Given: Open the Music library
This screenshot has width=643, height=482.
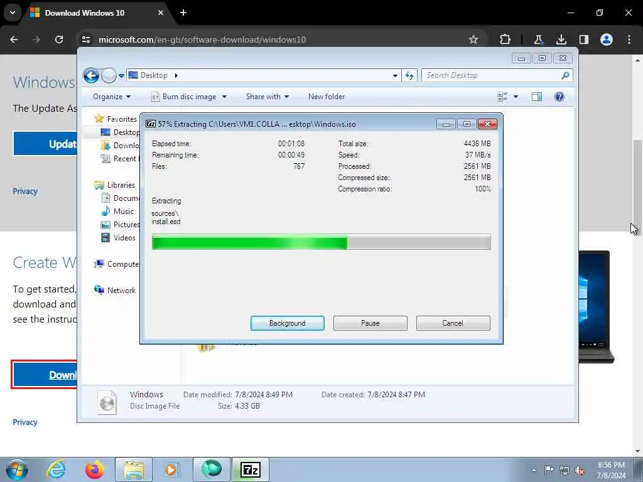Looking at the screenshot, I should coord(117,212).
